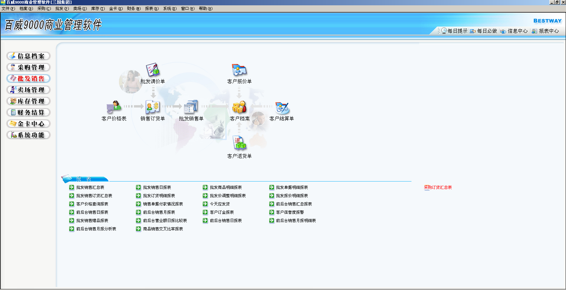The image size is (566, 290).
Task: Open the 客户退货单 icon
Action: tap(239, 143)
